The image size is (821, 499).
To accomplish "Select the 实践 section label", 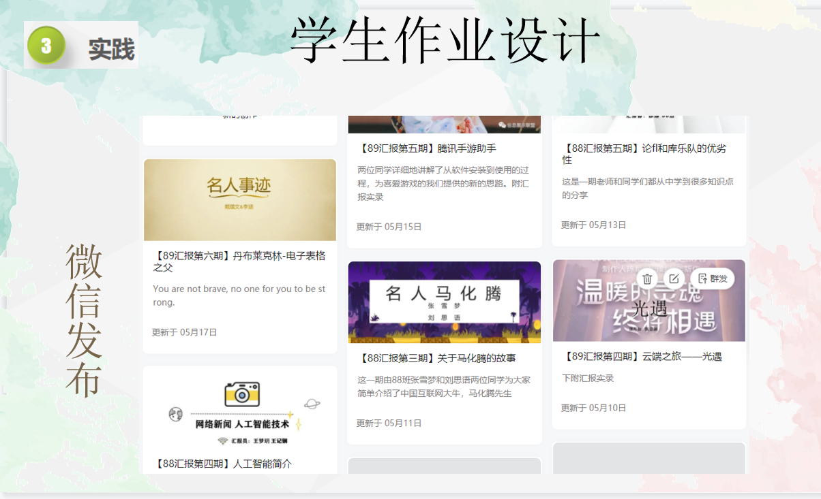I will point(111,49).
